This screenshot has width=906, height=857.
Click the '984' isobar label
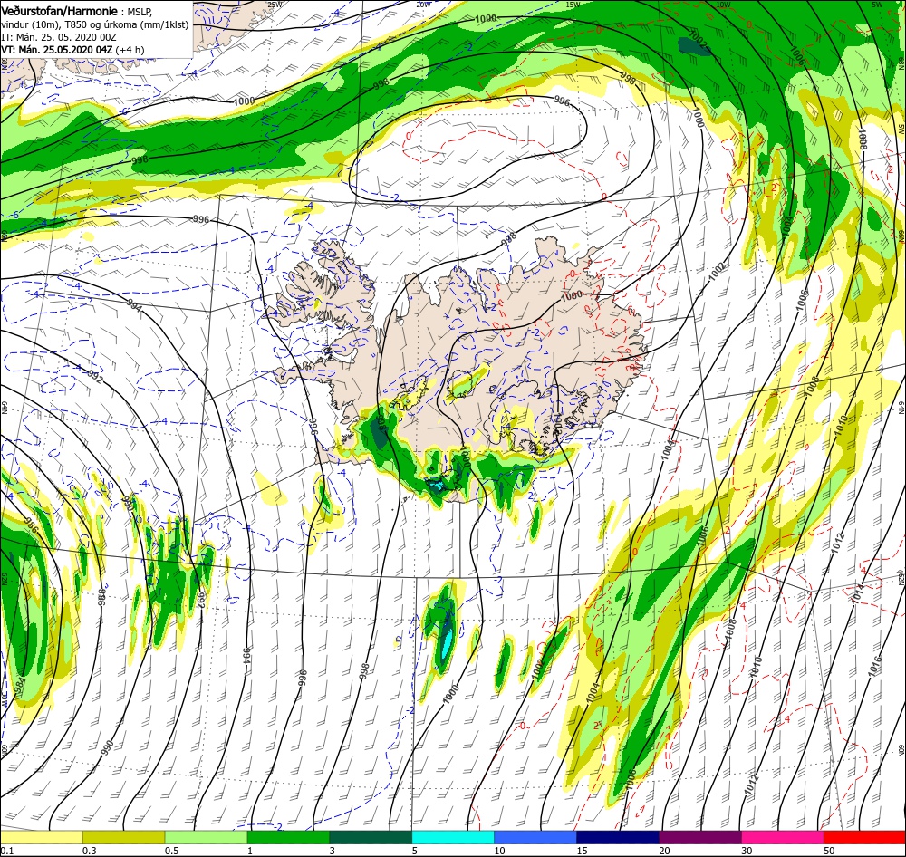point(19,687)
